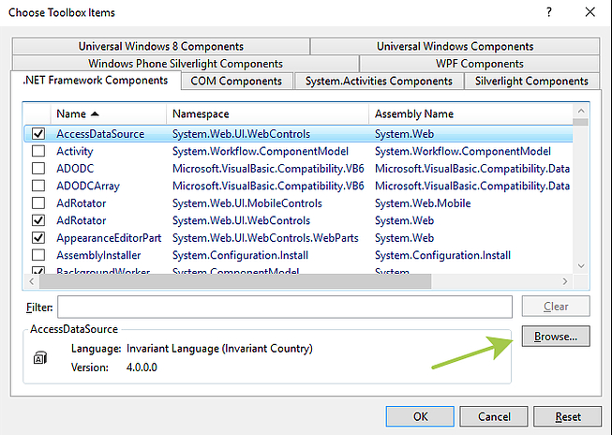
Task: Sort list by the Name column header
Action: 108,113
